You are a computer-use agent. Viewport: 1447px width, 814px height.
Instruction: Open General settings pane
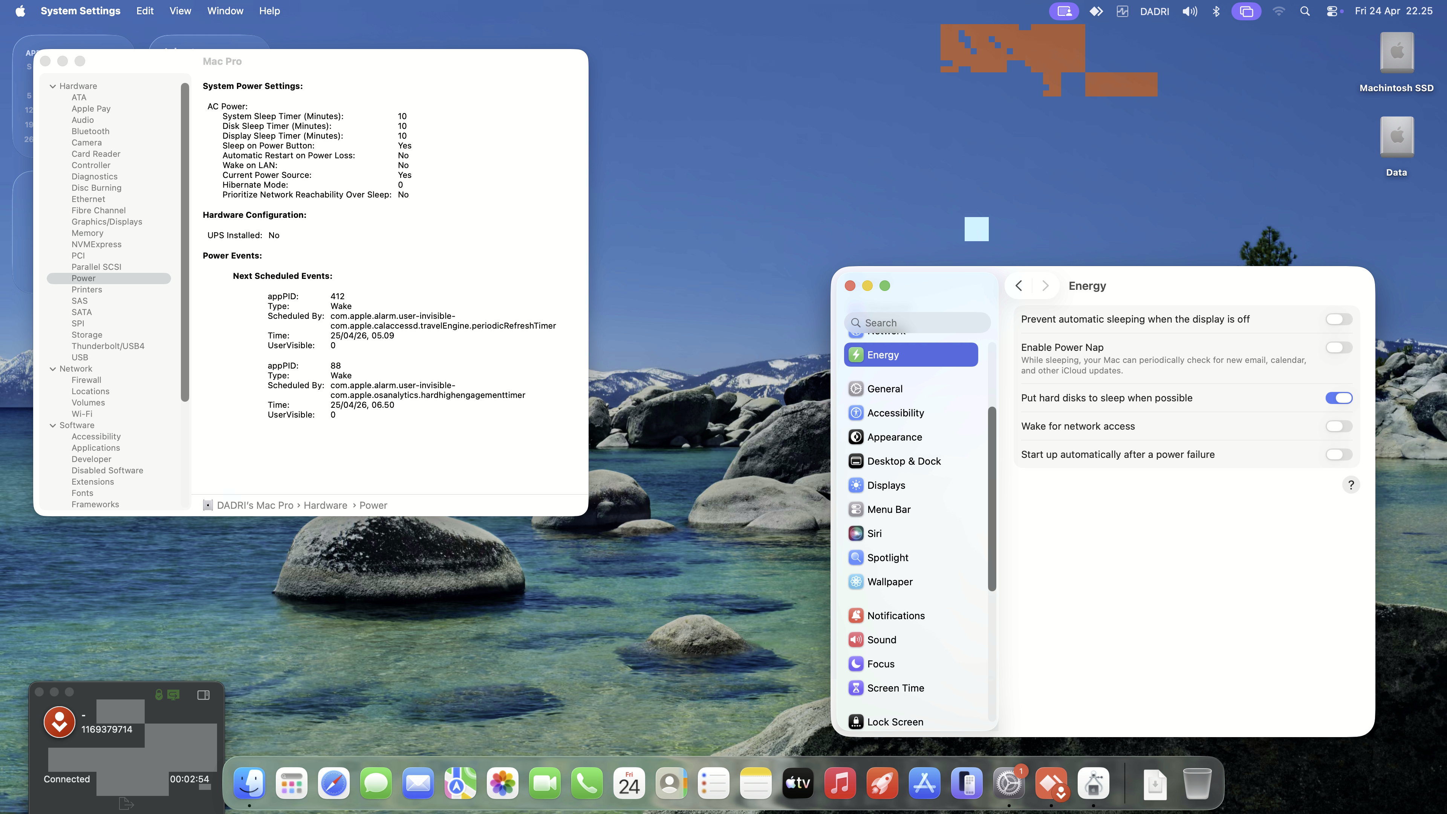point(910,389)
